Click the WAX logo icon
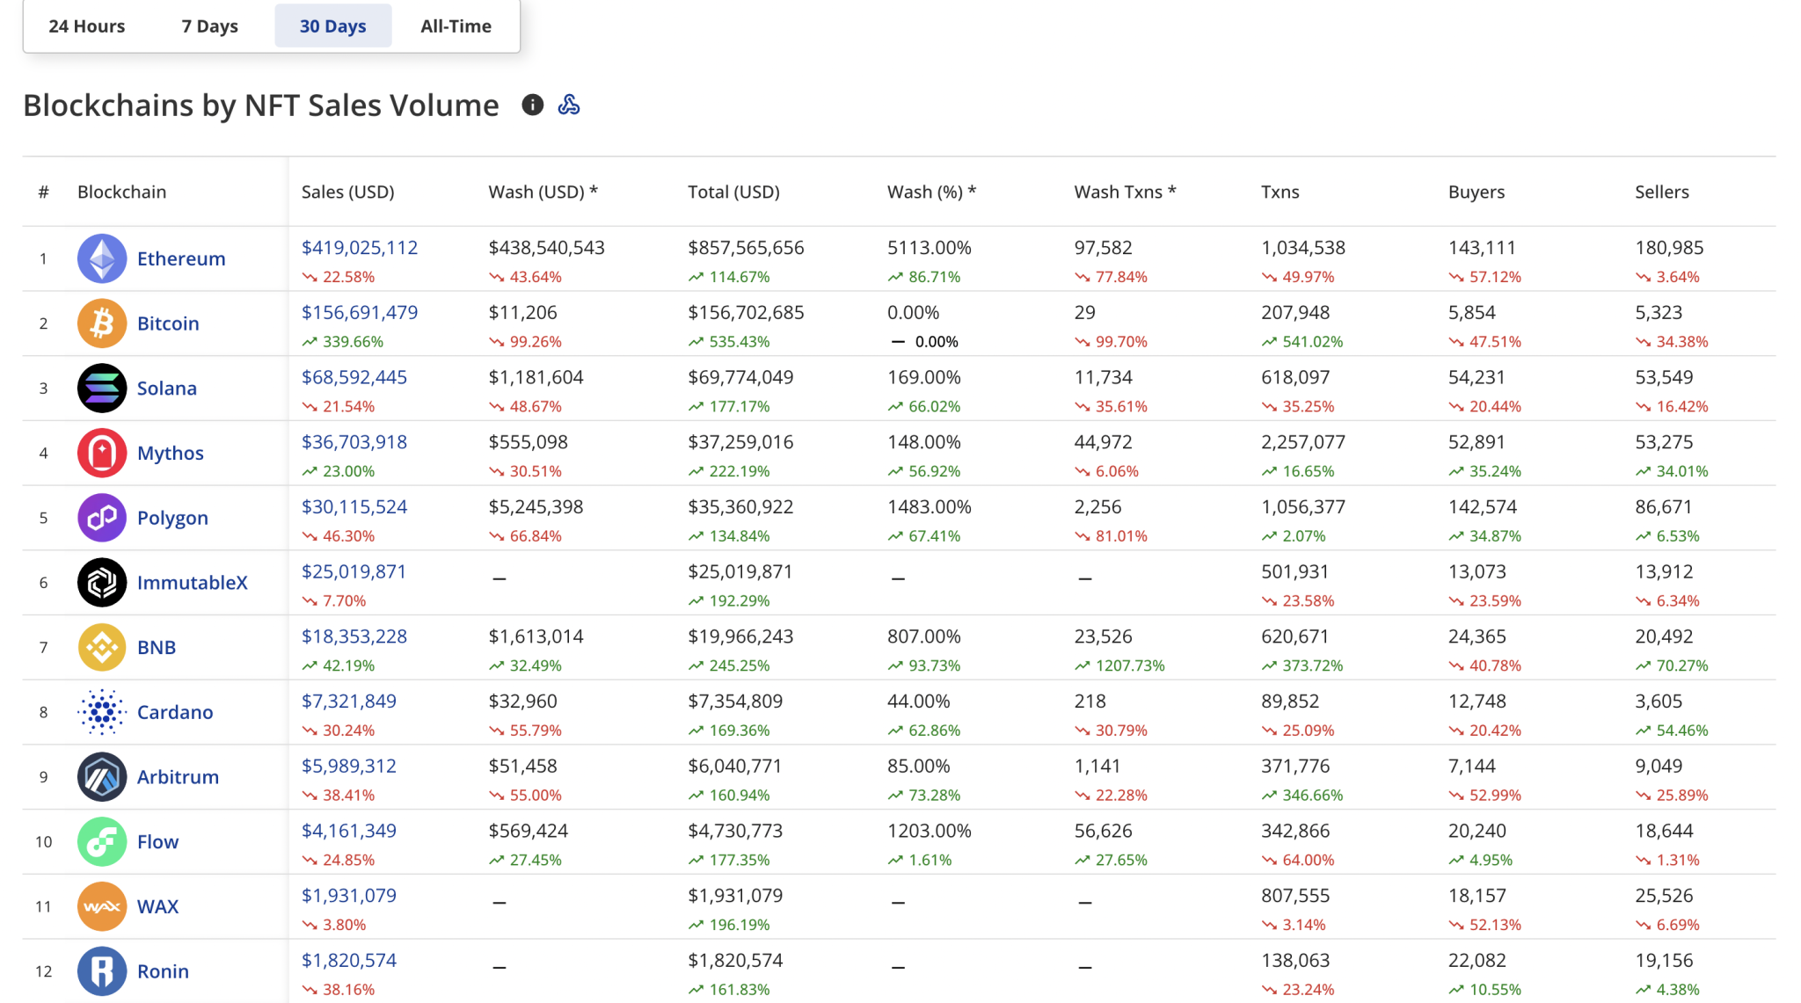1801x1003 pixels. [x=102, y=906]
